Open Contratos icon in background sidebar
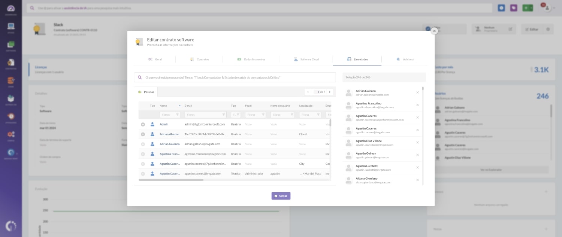This screenshot has height=237, width=562. [x=11, y=63]
